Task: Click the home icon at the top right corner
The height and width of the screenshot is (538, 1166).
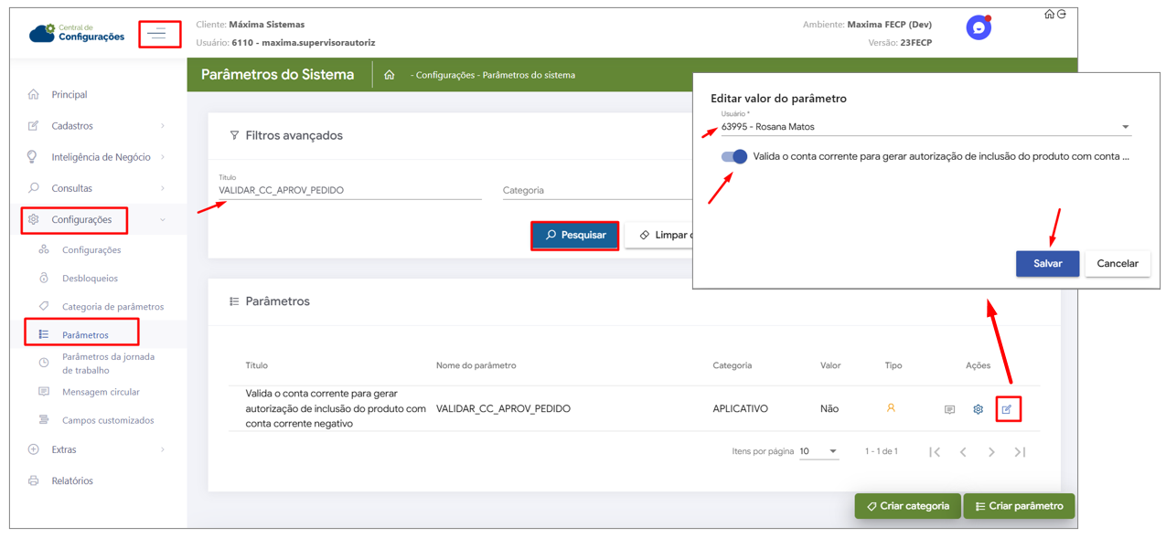Action: [x=1049, y=15]
